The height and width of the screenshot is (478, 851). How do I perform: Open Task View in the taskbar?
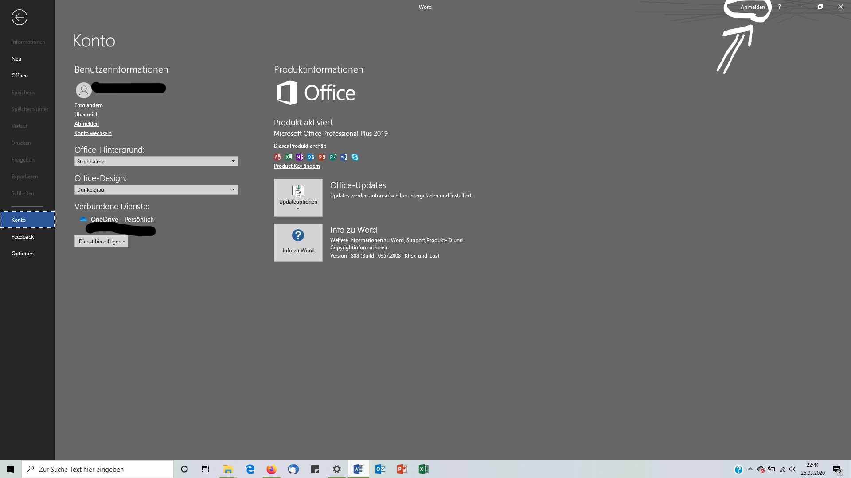click(x=206, y=469)
